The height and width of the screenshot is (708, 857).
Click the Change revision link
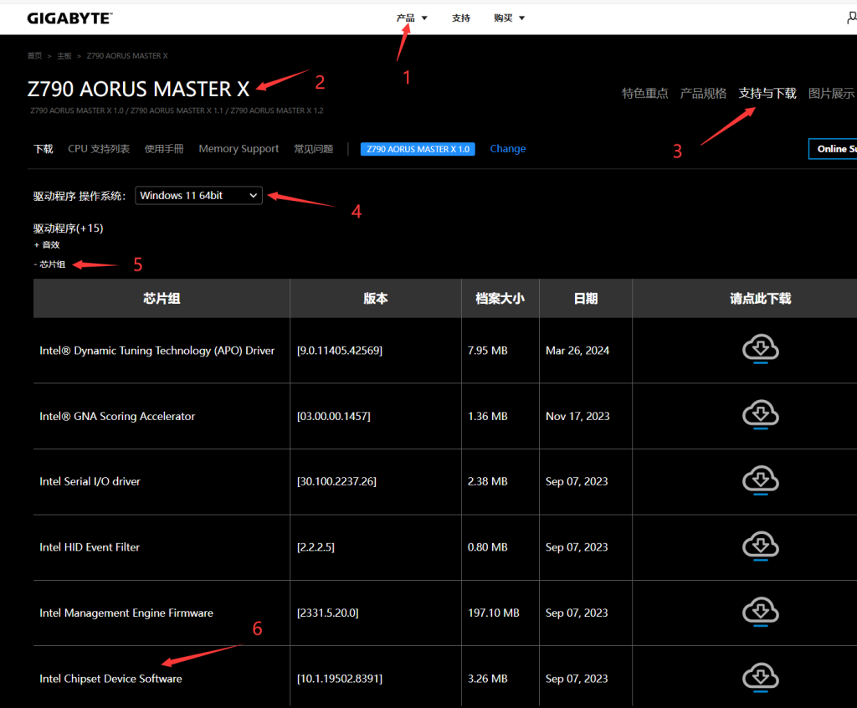(x=508, y=149)
